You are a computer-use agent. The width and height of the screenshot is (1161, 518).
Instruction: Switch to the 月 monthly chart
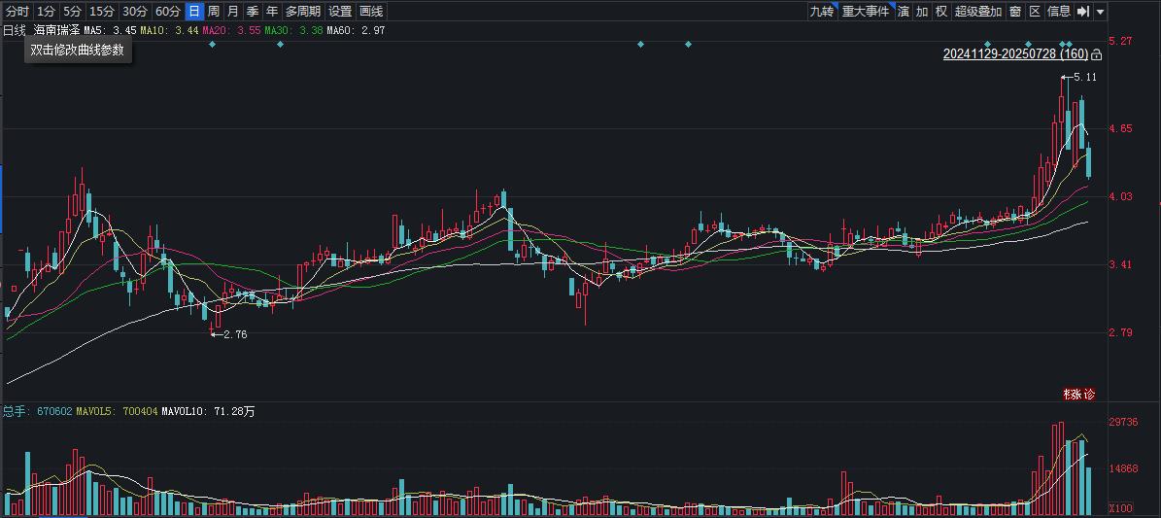coord(233,11)
